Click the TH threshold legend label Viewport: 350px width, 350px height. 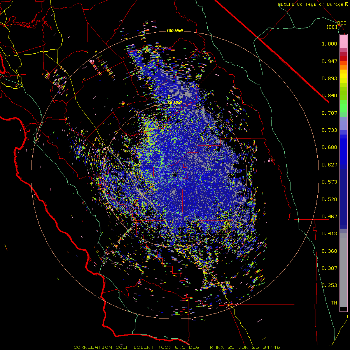[334, 303]
